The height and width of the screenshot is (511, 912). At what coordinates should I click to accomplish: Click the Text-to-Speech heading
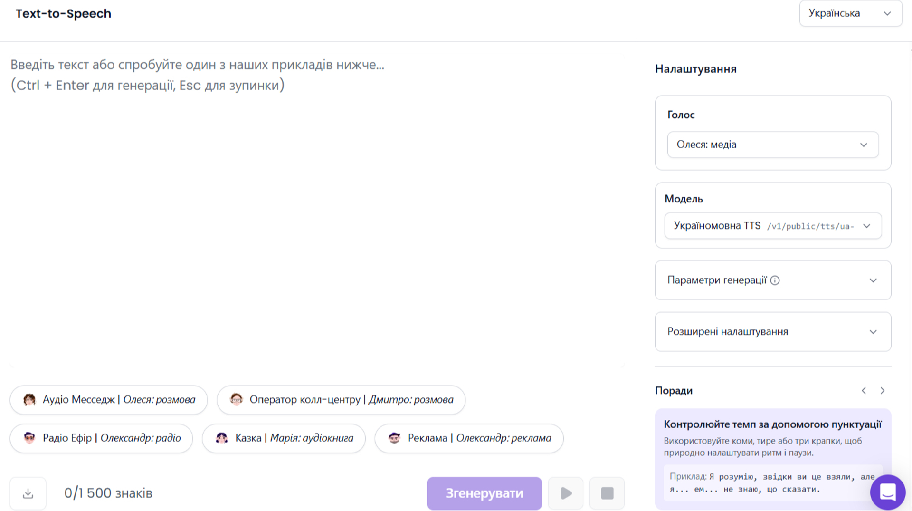(64, 13)
